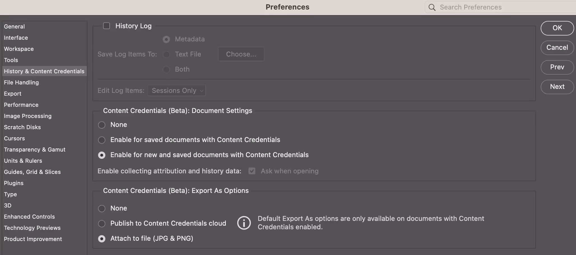Screen dimensions: 576x255
Task: Click the info icon beside Export As options
Action: (x=244, y=223)
